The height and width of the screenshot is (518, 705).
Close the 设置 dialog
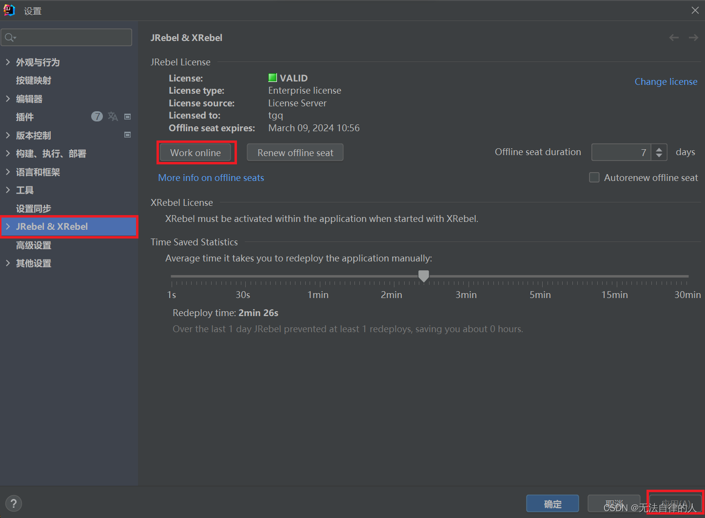(695, 10)
